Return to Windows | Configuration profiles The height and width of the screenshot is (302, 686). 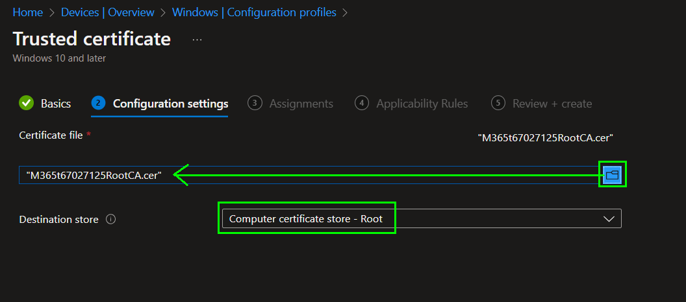click(x=254, y=12)
